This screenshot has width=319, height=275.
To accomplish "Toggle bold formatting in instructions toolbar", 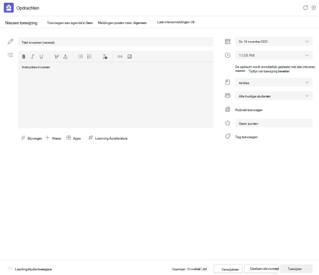I will pos(24,57).
